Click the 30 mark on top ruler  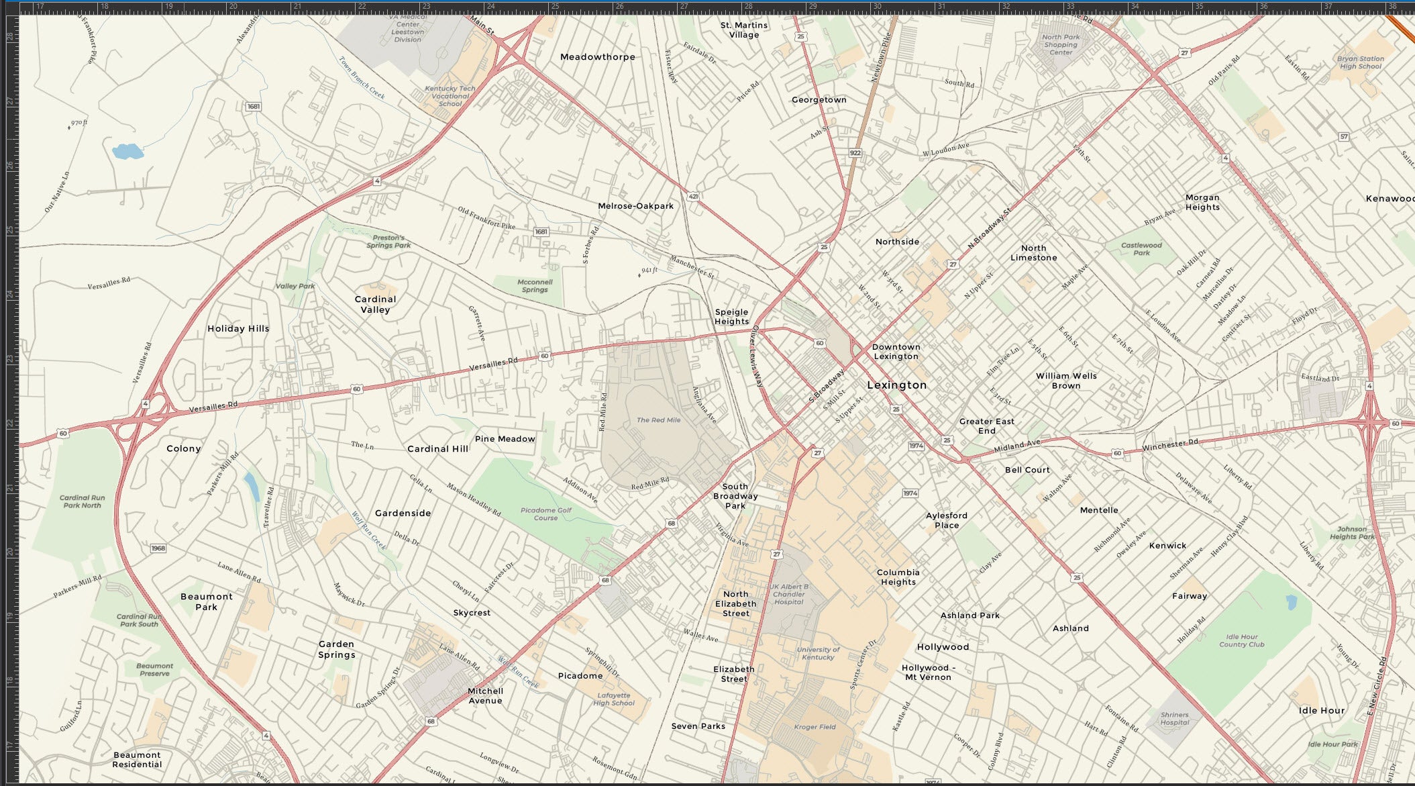878,6
